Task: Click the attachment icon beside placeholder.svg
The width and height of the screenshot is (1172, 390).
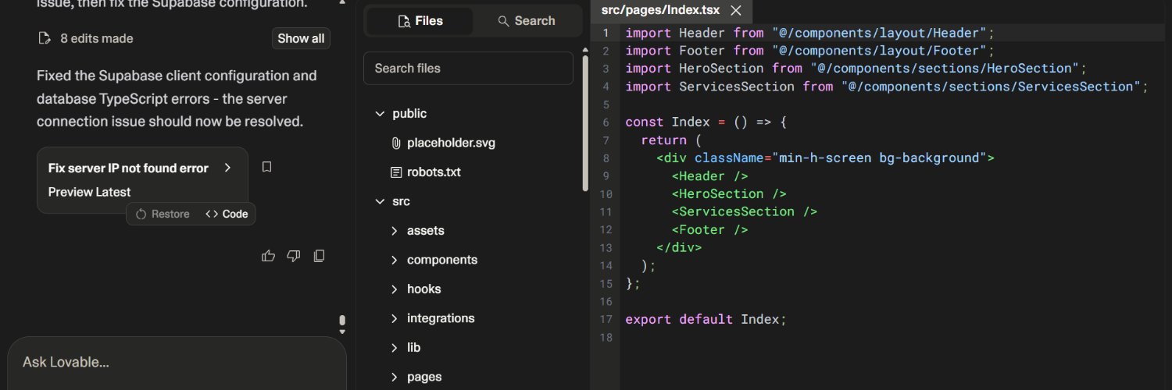Action: point(395,143)
